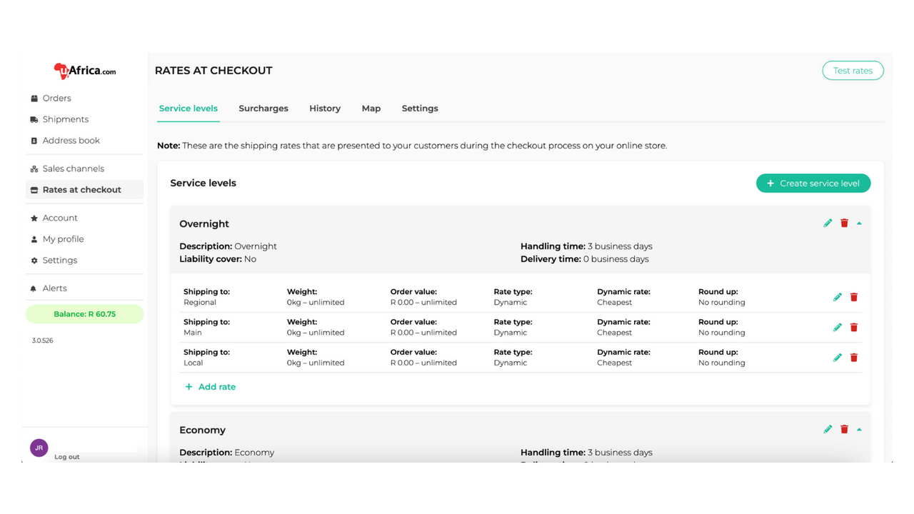Create a new service level
This screenshot has height=514, width=914.
click(x=813, y=183)
